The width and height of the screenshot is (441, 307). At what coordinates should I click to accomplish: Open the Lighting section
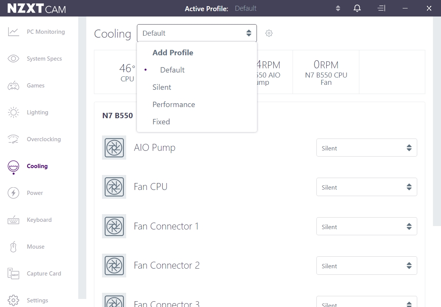click(x=38, y=112)
